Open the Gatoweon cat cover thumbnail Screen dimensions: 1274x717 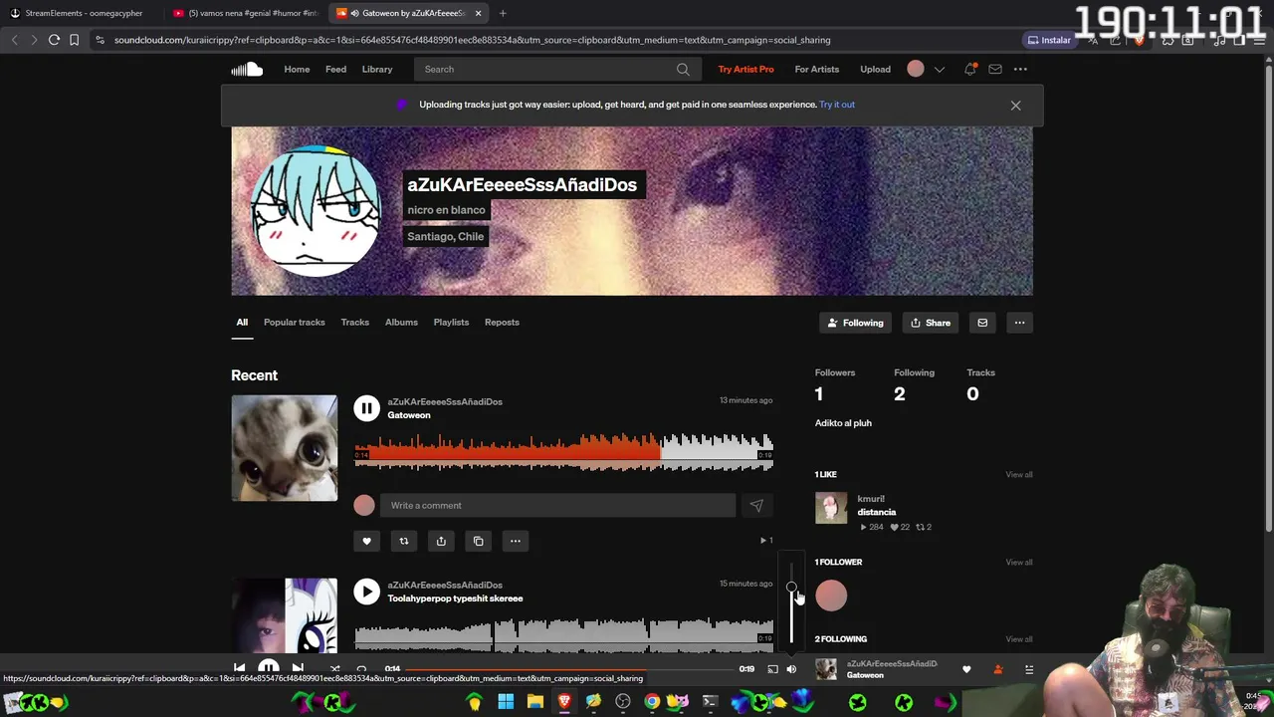(x=285, y=448)
